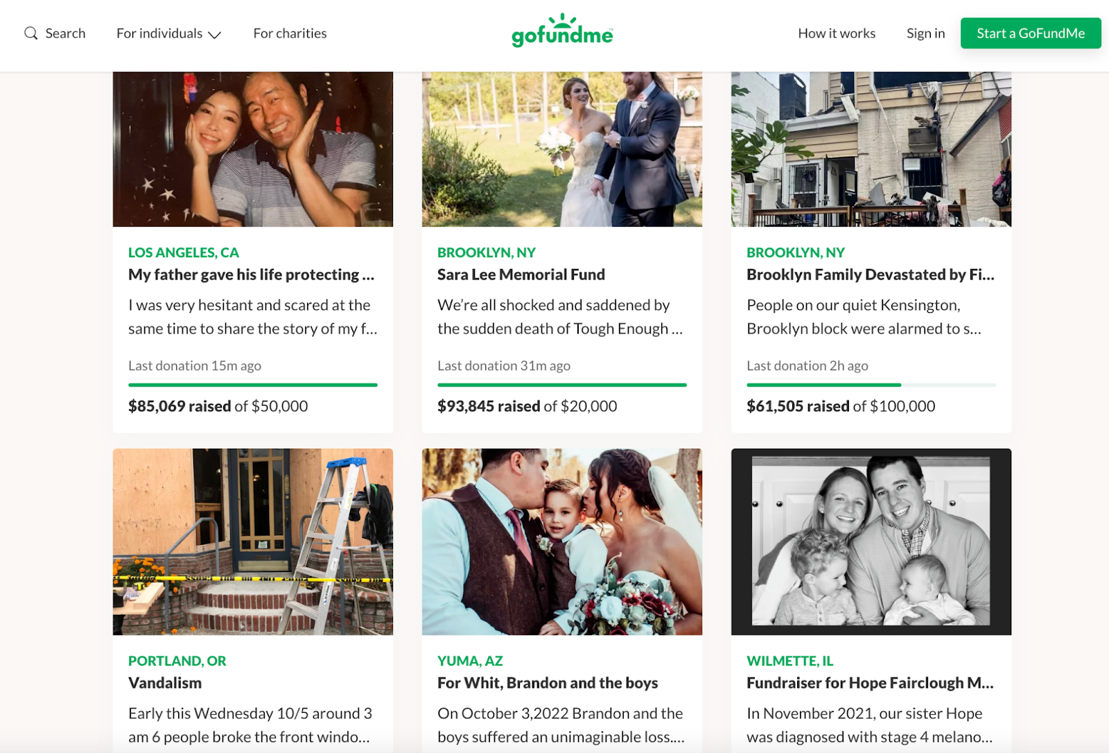Expand the For individuals dropdown chevron
Image resolution: width=1109 pixels, height=753 pixels.
[215, 34]
